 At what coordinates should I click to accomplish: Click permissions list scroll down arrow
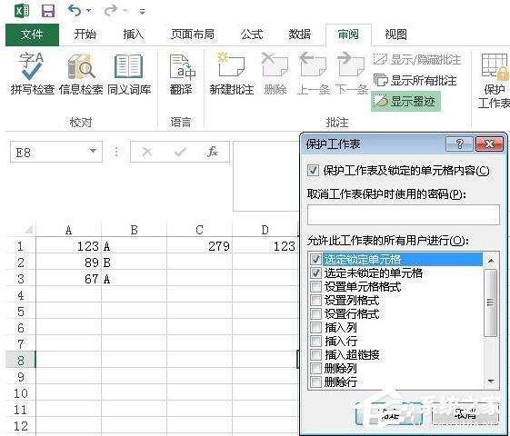pos(491,381)
